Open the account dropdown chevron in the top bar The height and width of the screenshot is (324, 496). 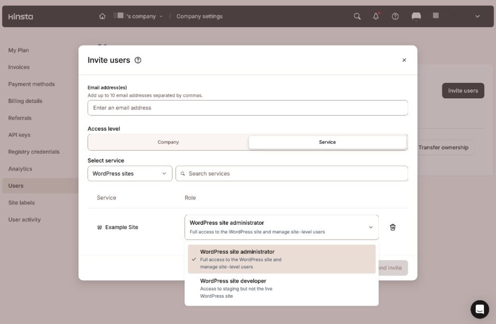(x=478, y=16)
